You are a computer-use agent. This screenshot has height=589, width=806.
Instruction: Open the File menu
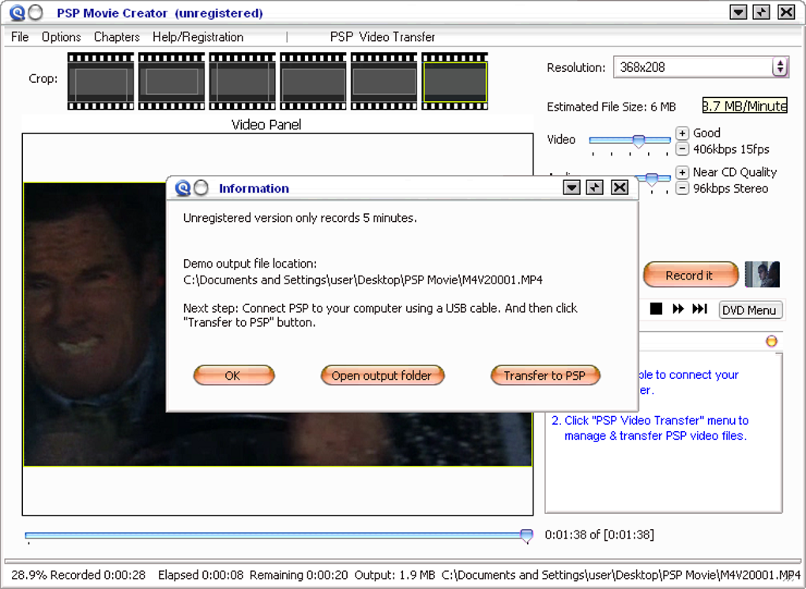tap(20, 37)
